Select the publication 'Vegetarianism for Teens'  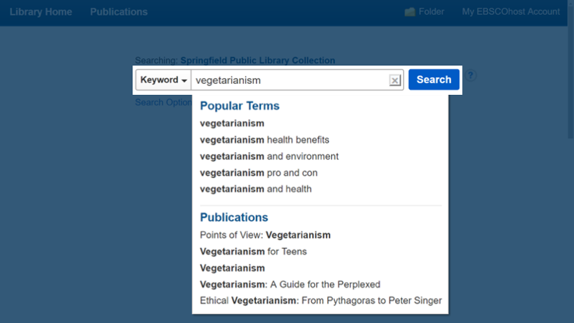pos(253,252)
